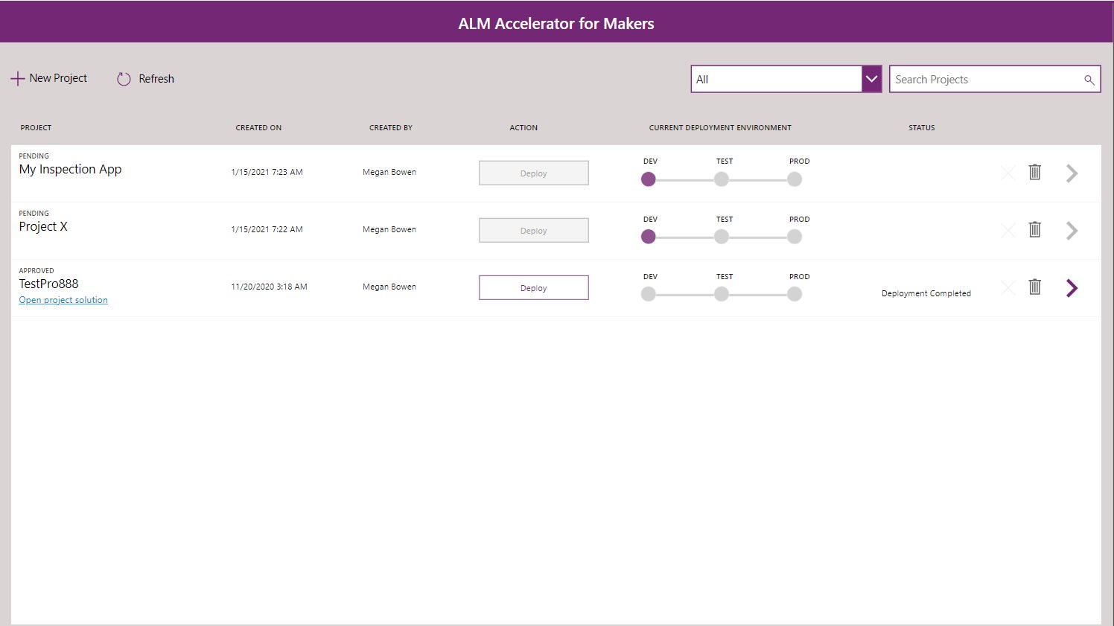This screenshot has width=1114, height=626.
Task: Open project solution for TestPro888
Action: click(63, 299)
